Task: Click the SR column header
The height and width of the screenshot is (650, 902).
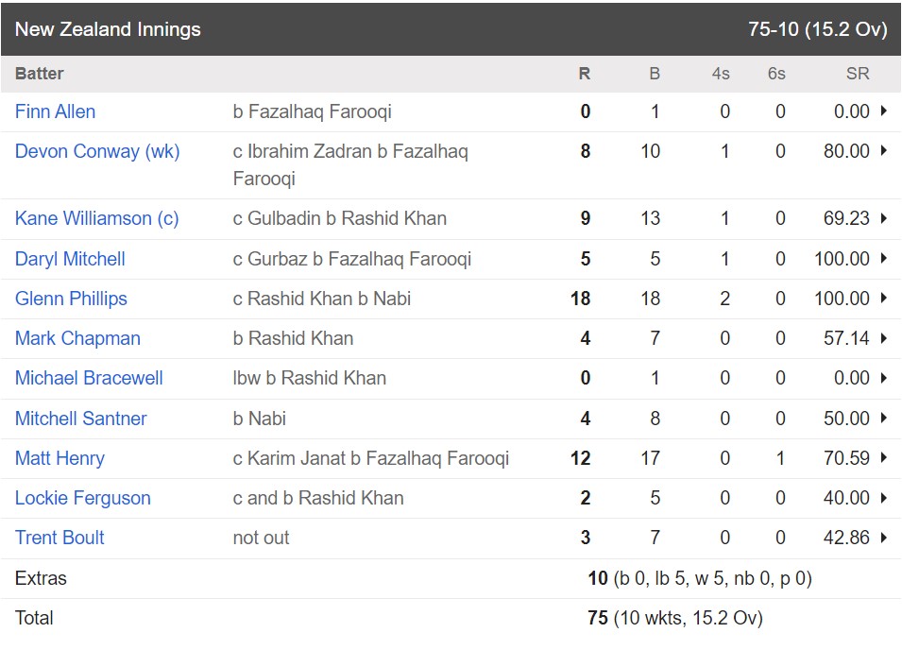Action: coord(857,74)
